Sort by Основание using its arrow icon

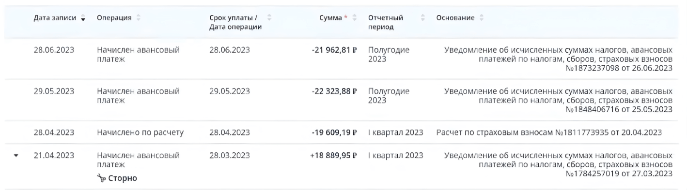point(482,18)
